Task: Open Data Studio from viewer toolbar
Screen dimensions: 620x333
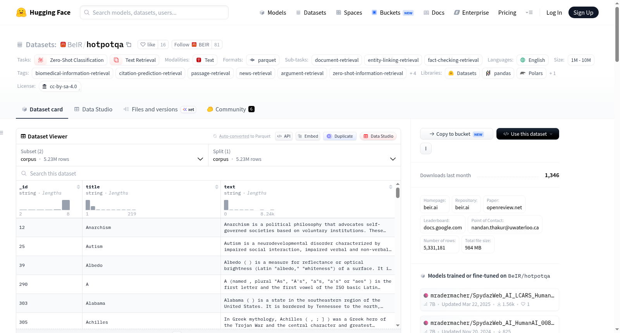Action: pyautogui.click(x=378, y=136)
